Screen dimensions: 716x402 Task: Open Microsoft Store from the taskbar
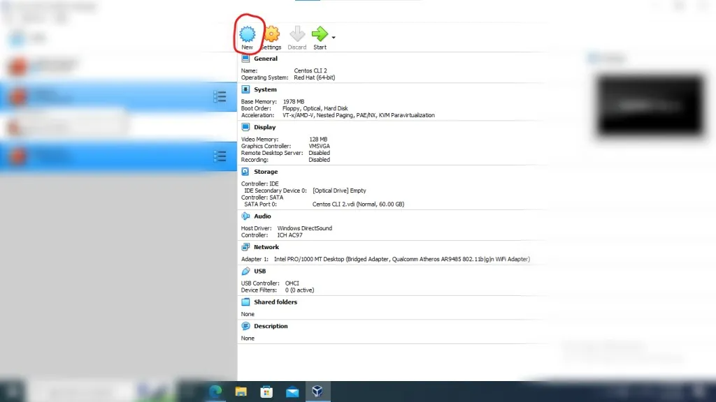click(266, 392)
